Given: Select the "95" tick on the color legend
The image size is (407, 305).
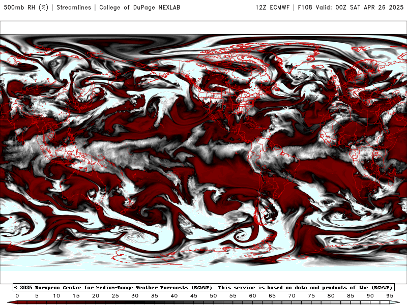Looking at the screenshot, I should (x=390, y=296).
